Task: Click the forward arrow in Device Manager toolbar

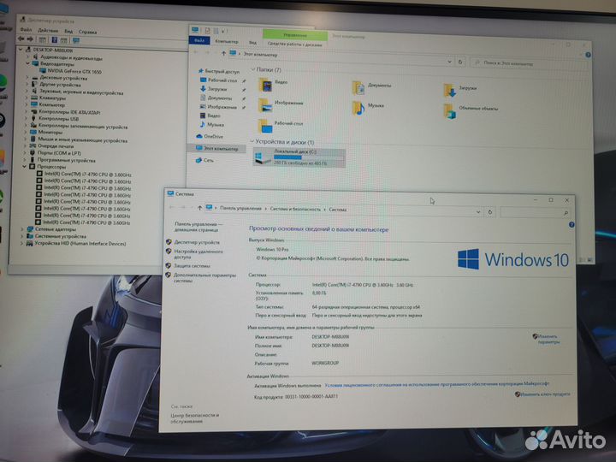Action: click(x=30, y=39)
